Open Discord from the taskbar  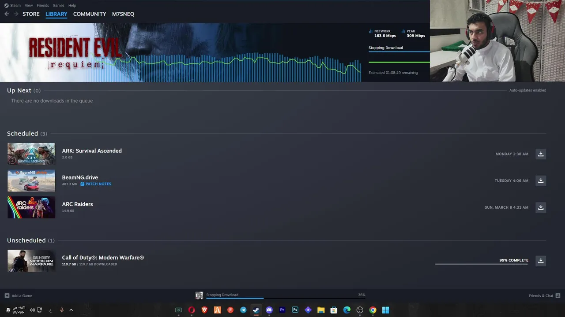click(269, 310)
